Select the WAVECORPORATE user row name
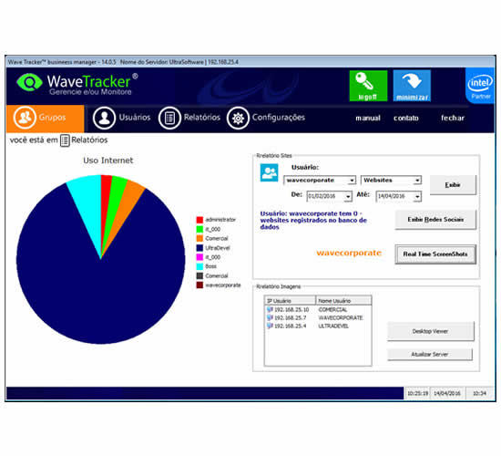This screenshot has height=456, width=501. pos(341,317)
